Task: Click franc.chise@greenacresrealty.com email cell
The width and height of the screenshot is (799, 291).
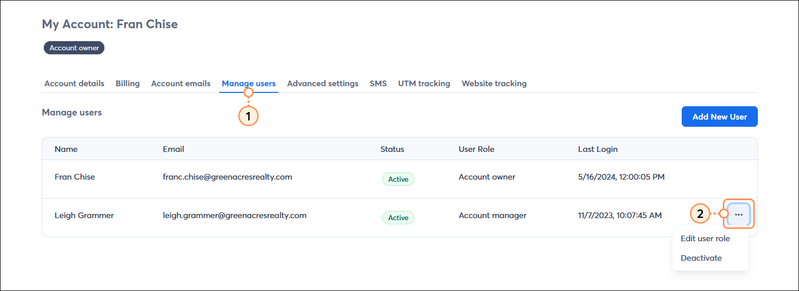Action: tap(227, 177)
